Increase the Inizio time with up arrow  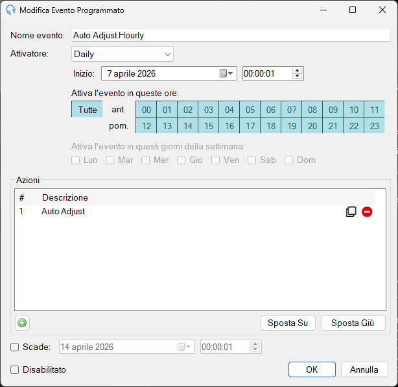297,71
